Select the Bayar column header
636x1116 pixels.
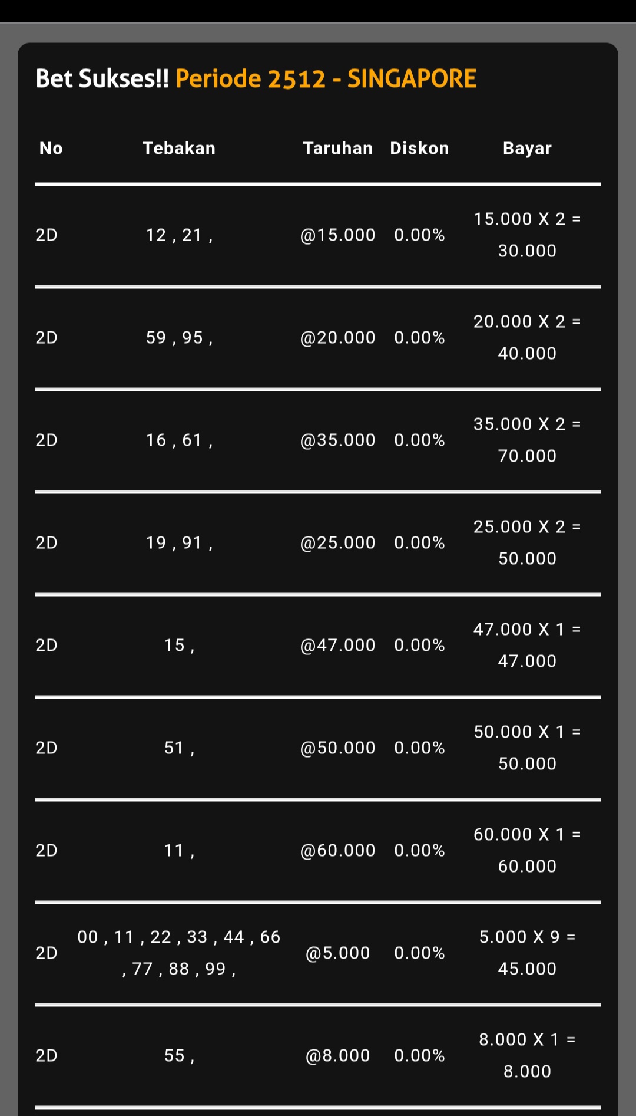527,149
